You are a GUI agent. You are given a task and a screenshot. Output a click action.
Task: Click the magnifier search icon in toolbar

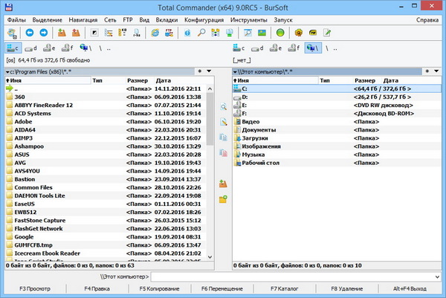tap(201, 33)
